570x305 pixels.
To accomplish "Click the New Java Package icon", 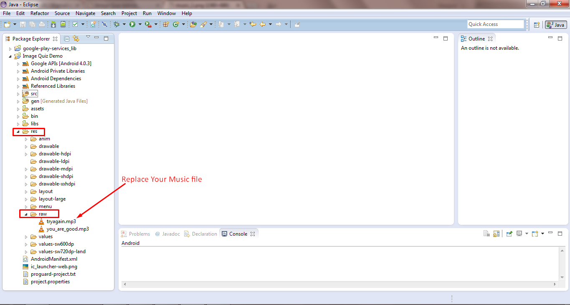I will point(166,25).
